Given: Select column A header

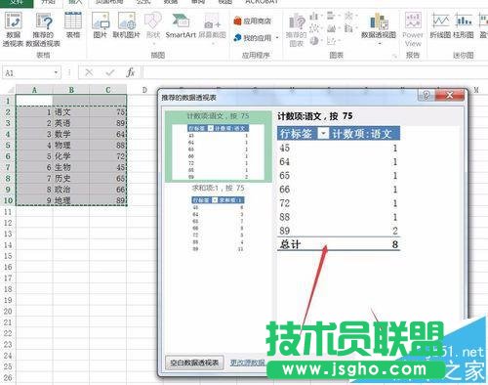Looking at the screenshot, I should point(34,90).
